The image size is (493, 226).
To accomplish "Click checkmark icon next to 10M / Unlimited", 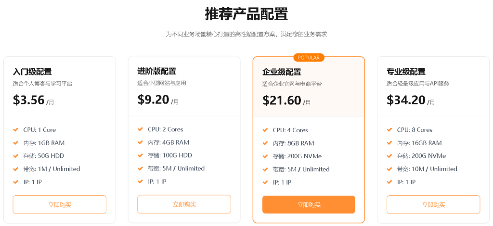I will coord(389,169).
